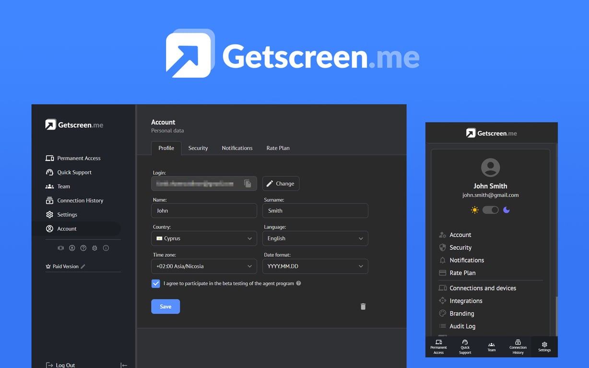Open the Time zone dropdown

tap(204, 266)
